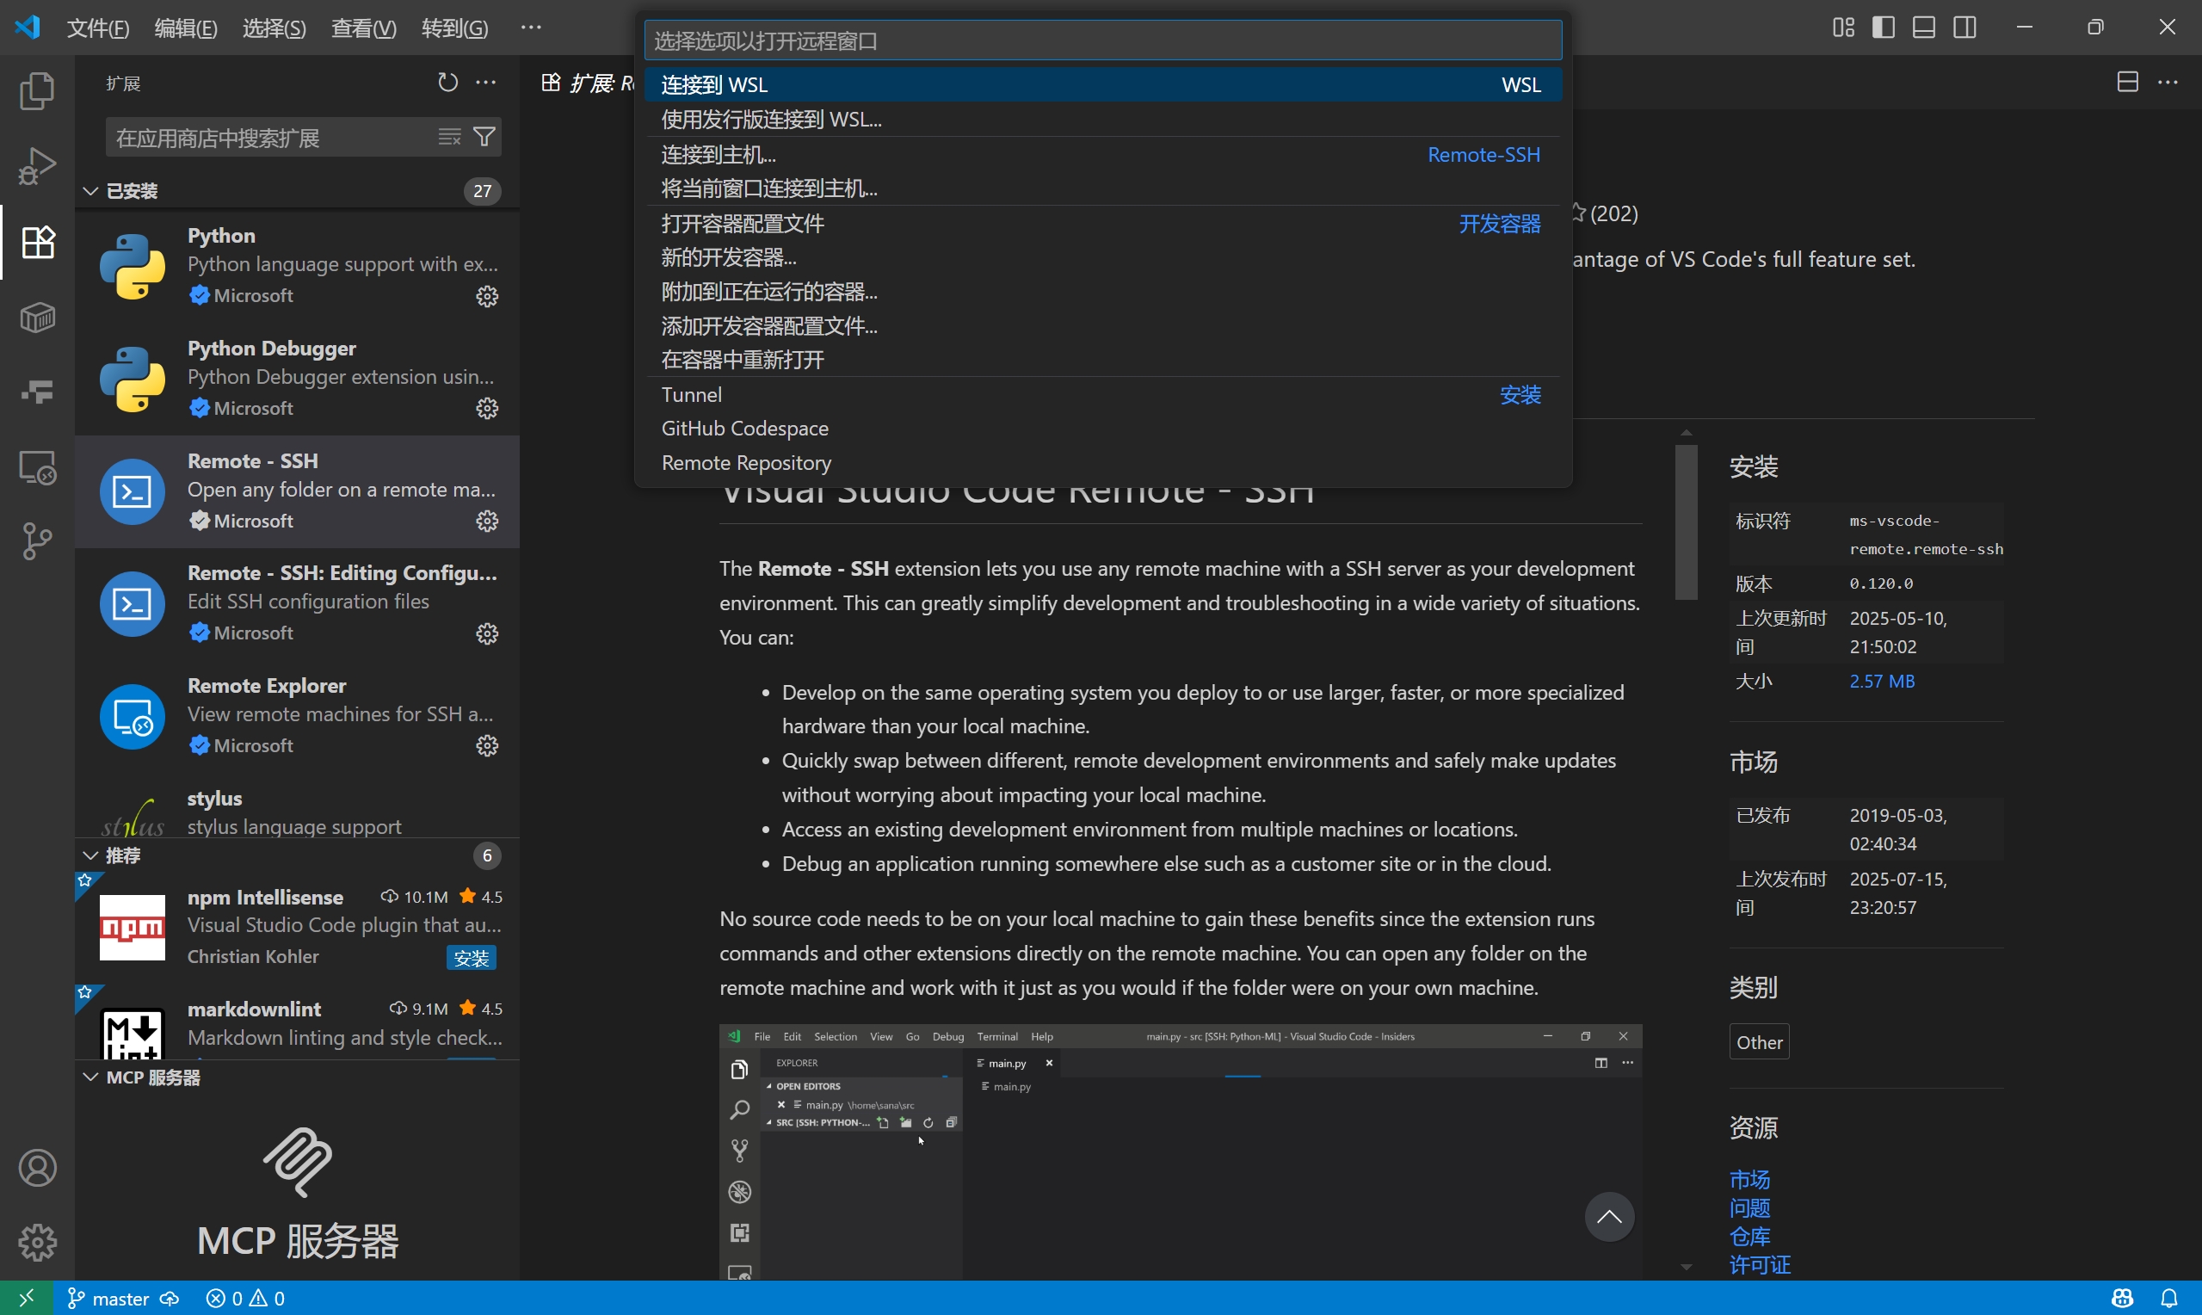The height and width of the screenshot is (1315, 2202).
Task: Open Remote Explorer activity bar icon
Action: point(36,467)
